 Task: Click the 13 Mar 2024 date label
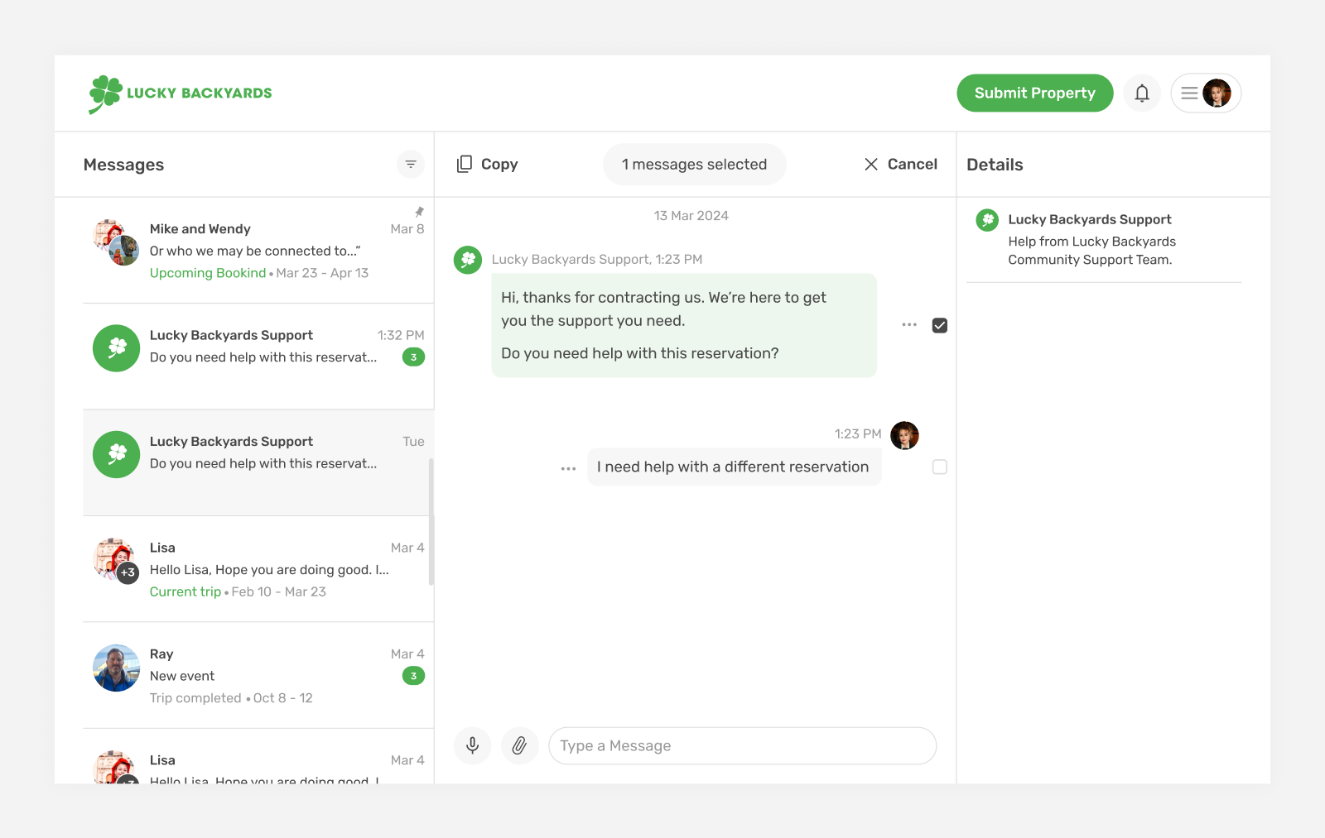[691, 216]
